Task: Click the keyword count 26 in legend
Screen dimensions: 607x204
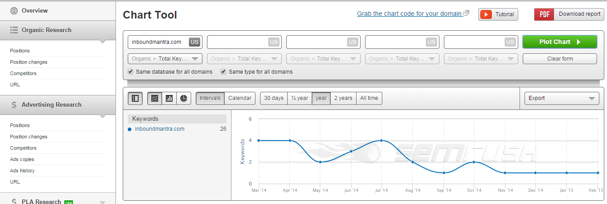Action: pos(223,129)
